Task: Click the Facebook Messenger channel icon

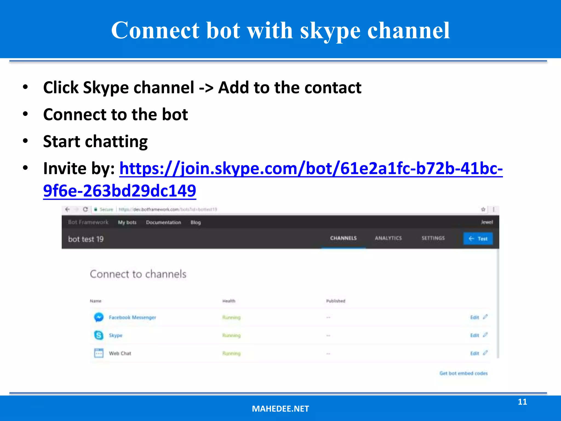Action: click(99, 317)
